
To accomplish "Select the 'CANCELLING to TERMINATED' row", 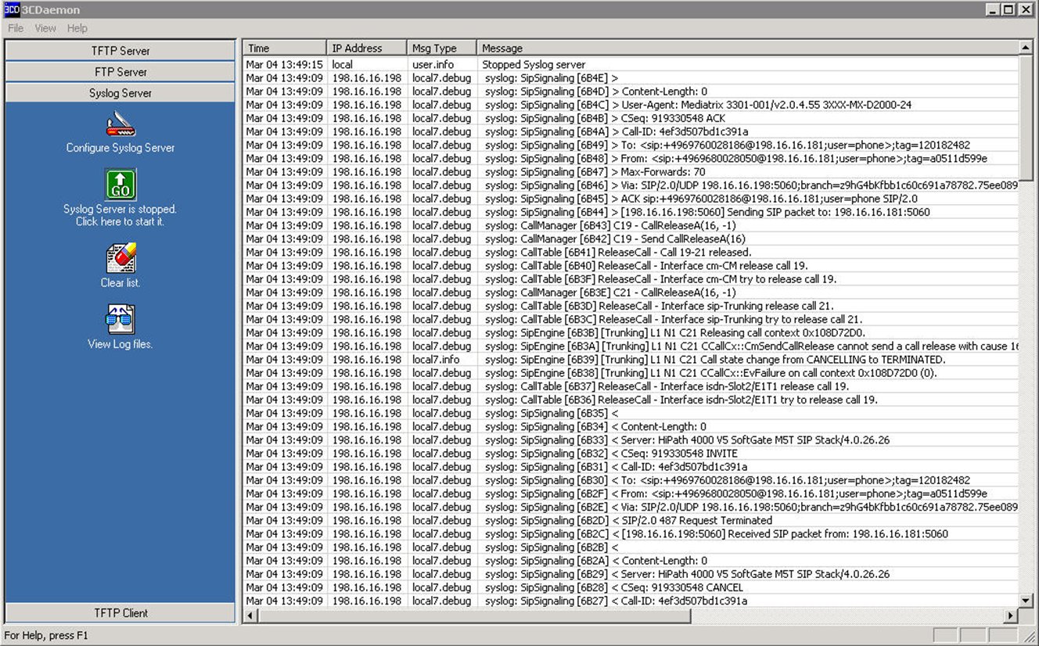I will 631,360.
